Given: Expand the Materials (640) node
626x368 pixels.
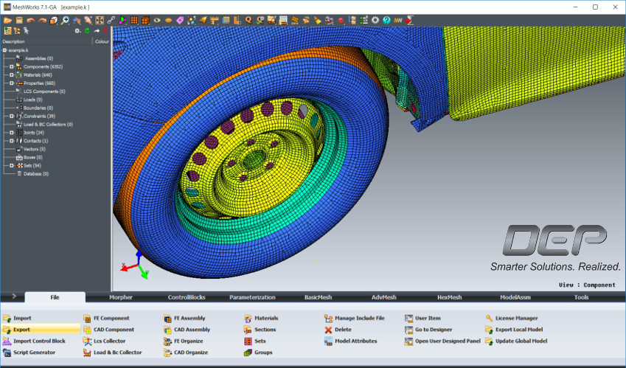Looking at the screenshot, I should [12, 75].
